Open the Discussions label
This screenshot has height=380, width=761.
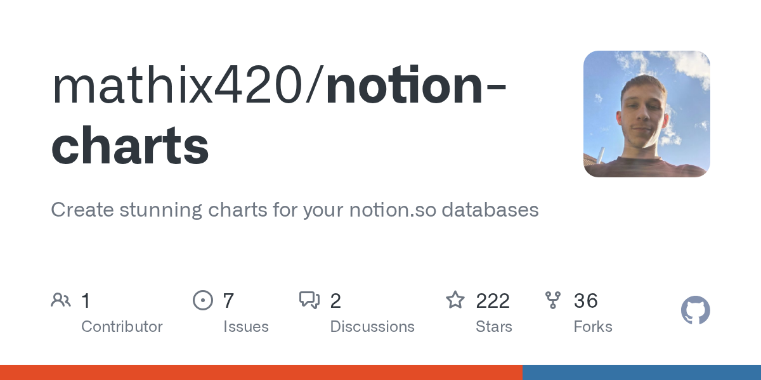pyautogui.click(x=372, y=327)
